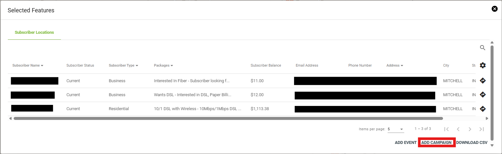Click the Phone Number column header
502x154 pixels.
(360, 65)
